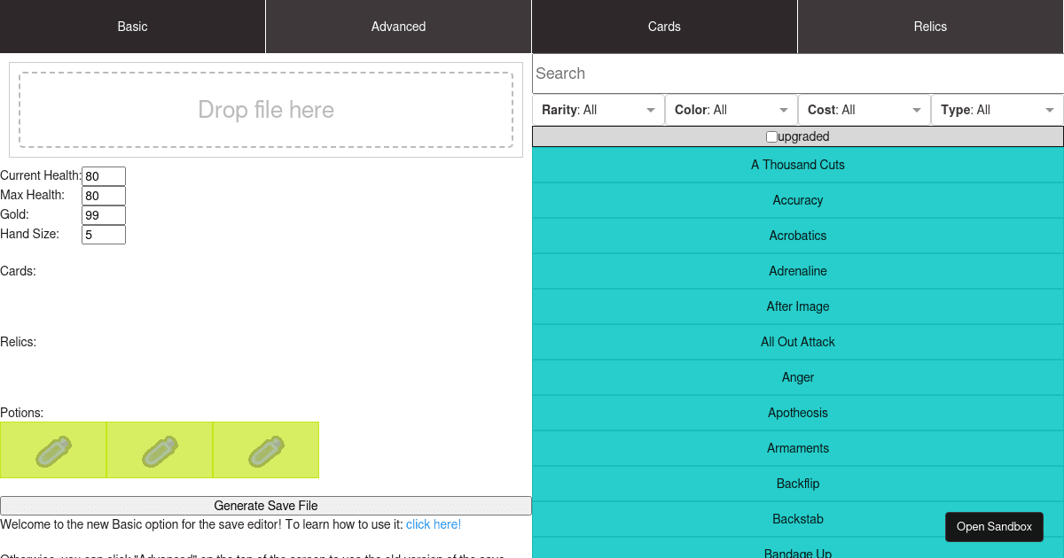Switch to the Relics tab
Viewport: 1064px width, 558px height.
click(930, 26)
